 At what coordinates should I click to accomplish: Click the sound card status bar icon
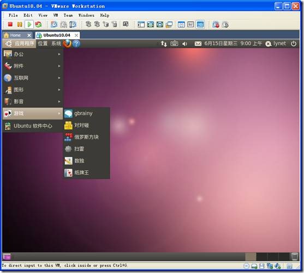point(278,266)
